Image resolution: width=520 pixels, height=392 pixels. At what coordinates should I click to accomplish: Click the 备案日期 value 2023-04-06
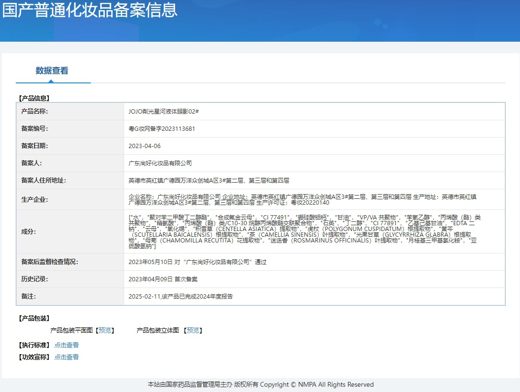(x=144, y=146)
